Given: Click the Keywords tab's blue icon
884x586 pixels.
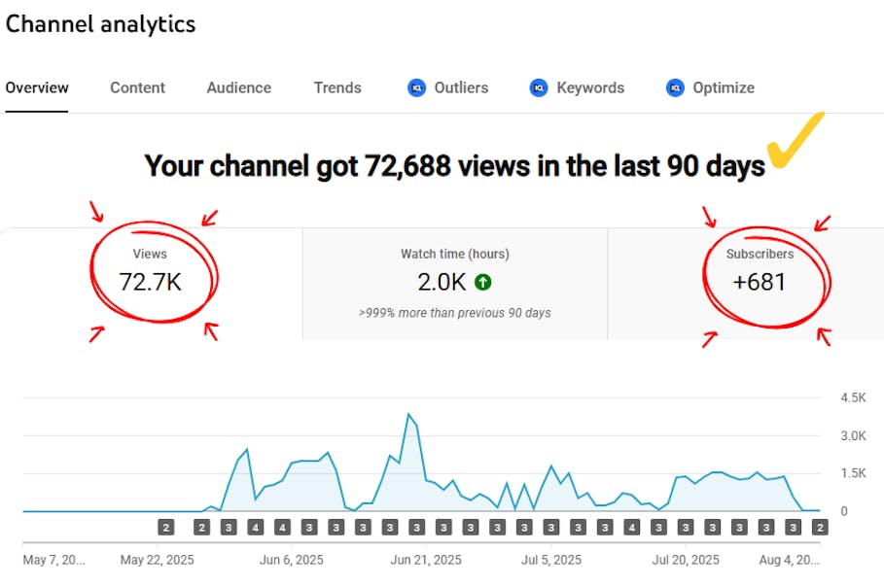Looking at the screenshot, I should click(x=539, y=87).
